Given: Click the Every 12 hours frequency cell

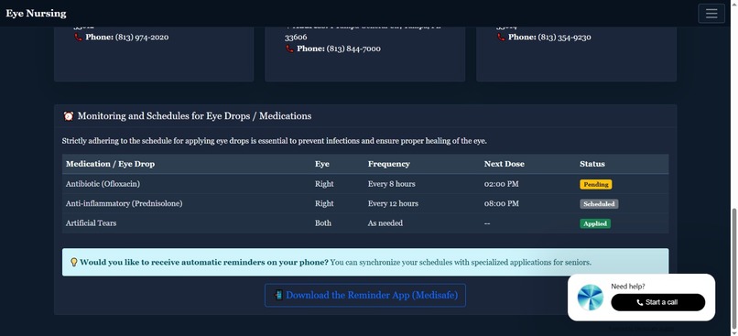Looking at the screenshot, I should click(x=393, y=203).
